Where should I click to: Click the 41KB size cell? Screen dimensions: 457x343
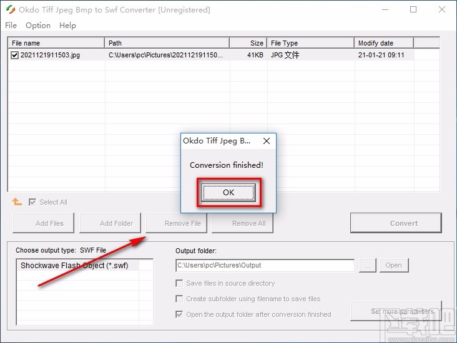click(x=255, y=55)
